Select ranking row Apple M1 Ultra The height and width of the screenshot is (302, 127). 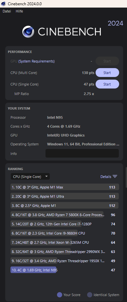pyautogui.click(x=65, y=196)
